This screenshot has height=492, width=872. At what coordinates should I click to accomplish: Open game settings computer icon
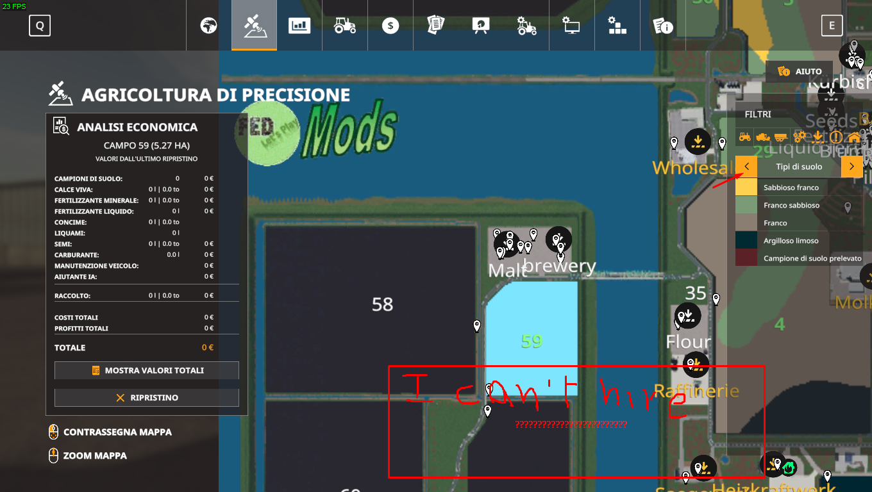[571, 26]
